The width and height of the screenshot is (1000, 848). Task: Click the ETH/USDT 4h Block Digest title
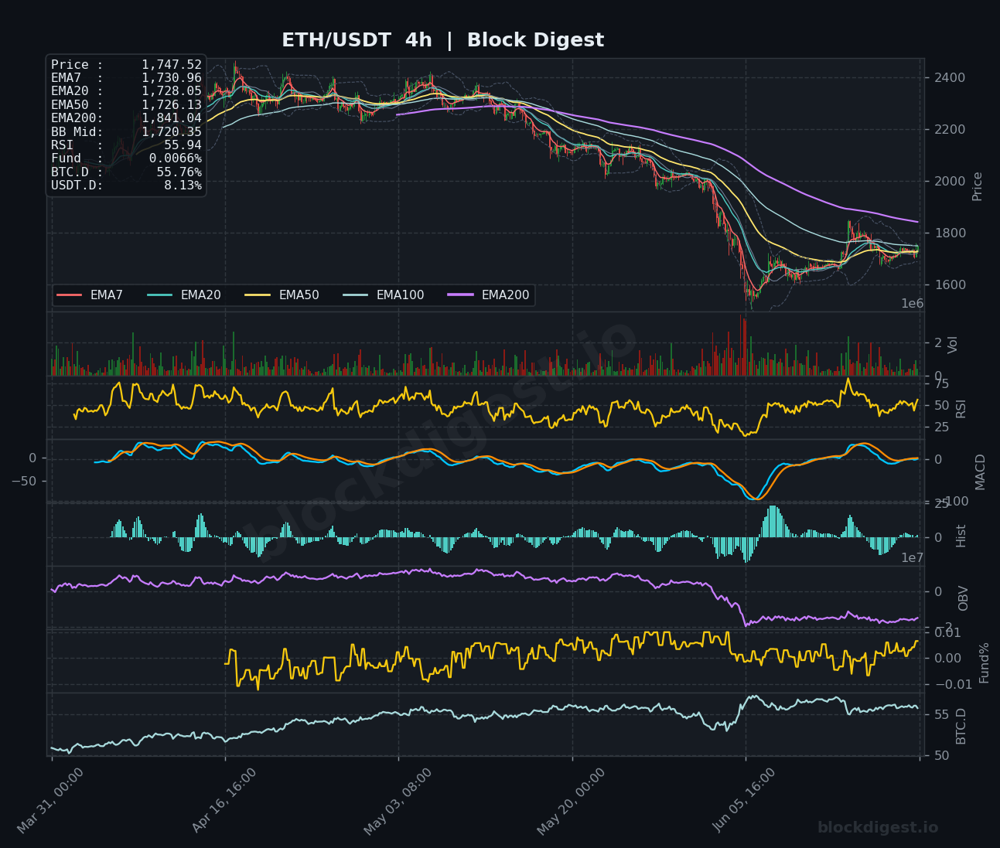(x=442, y=40)
